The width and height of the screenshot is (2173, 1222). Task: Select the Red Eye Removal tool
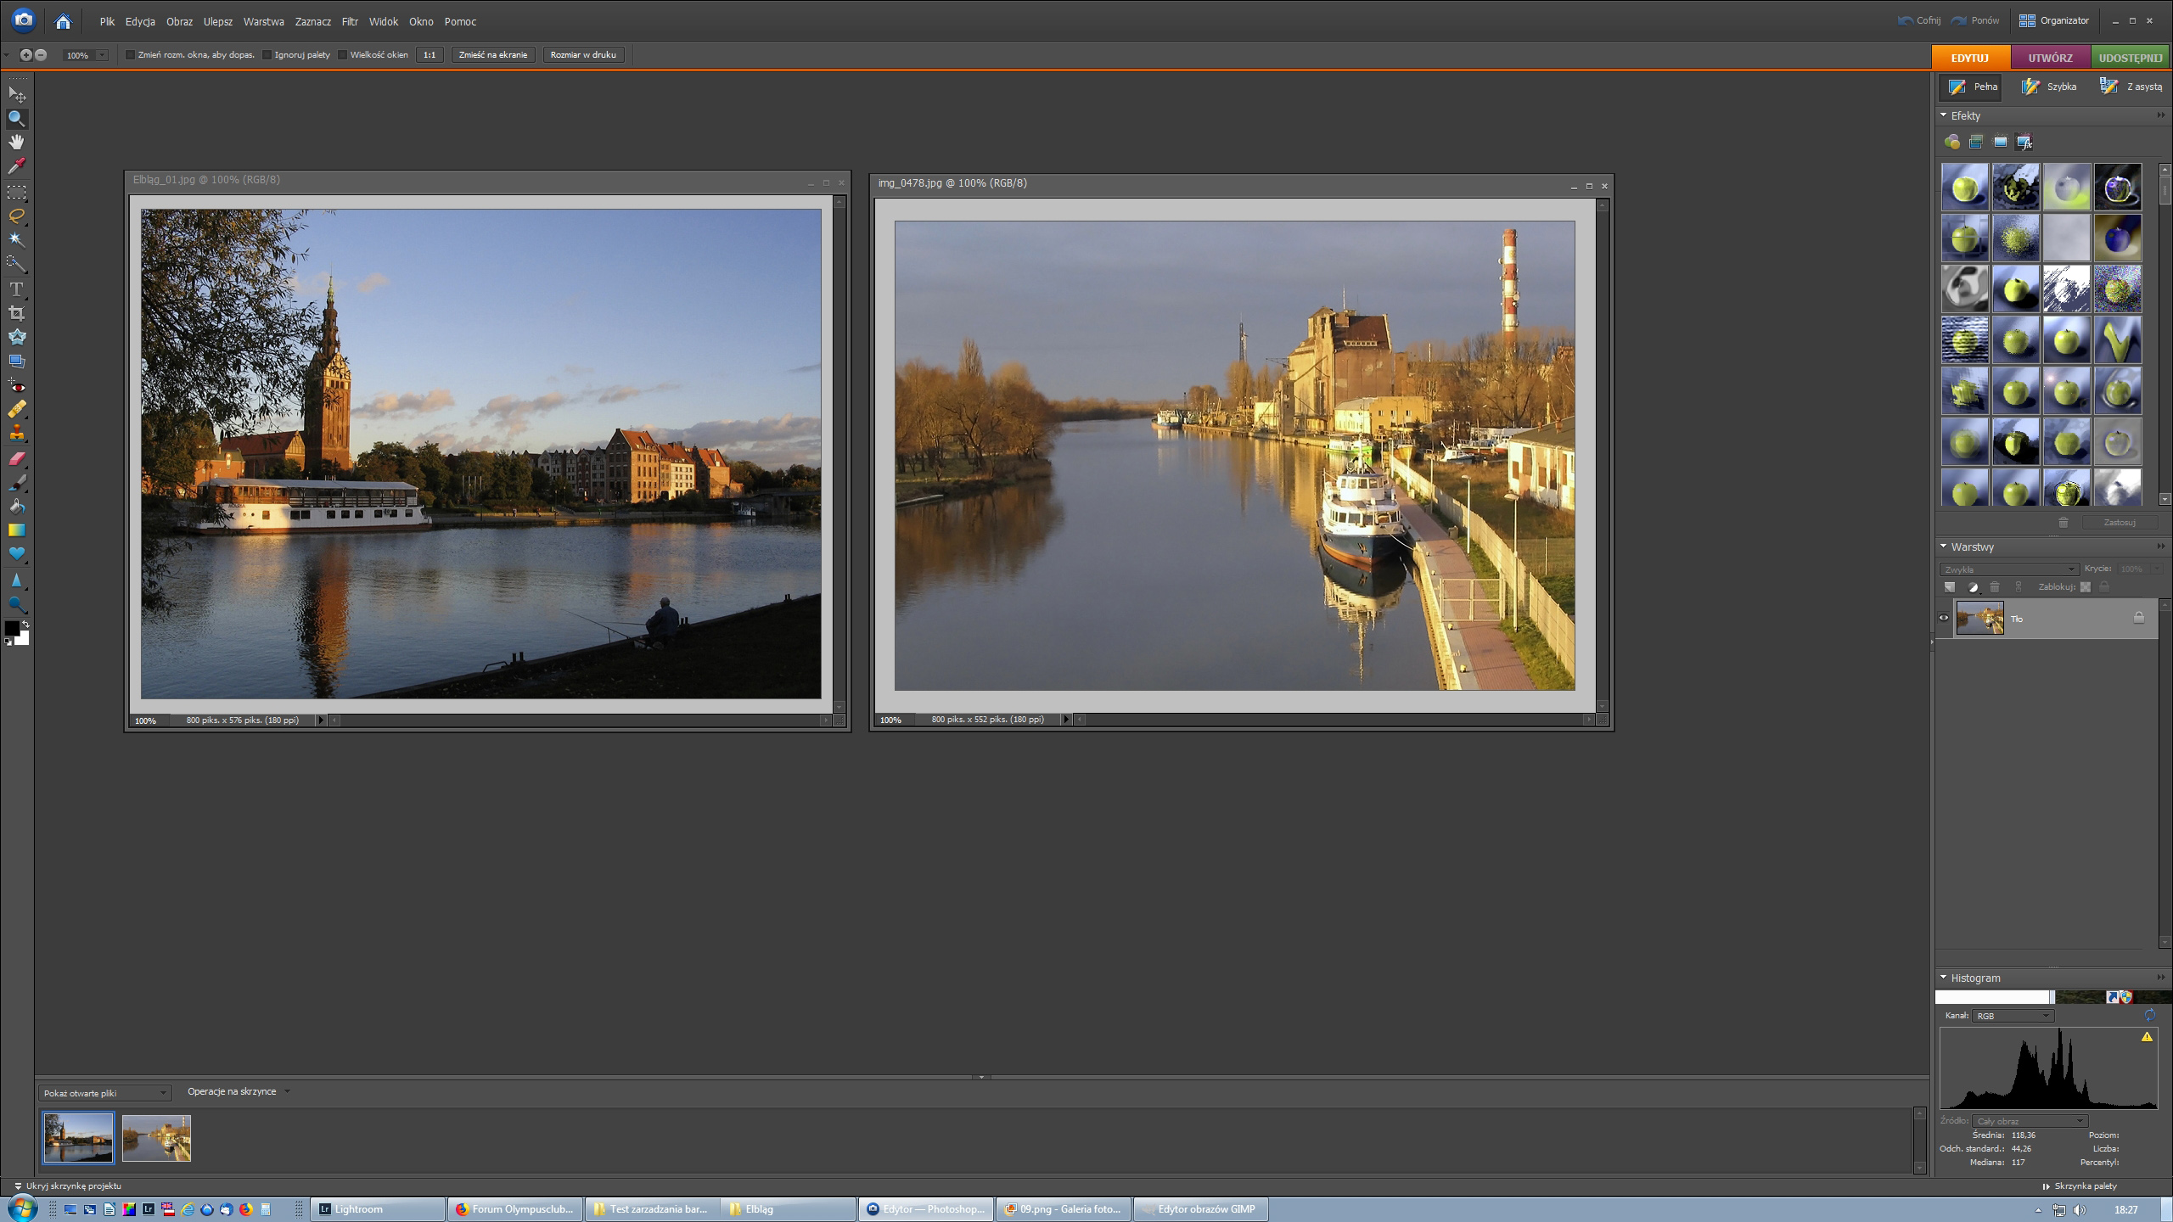(16, 386)
